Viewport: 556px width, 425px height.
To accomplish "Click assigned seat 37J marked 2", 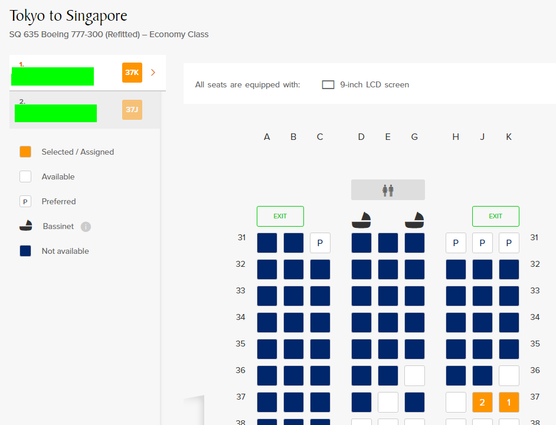I will point(482,403).
